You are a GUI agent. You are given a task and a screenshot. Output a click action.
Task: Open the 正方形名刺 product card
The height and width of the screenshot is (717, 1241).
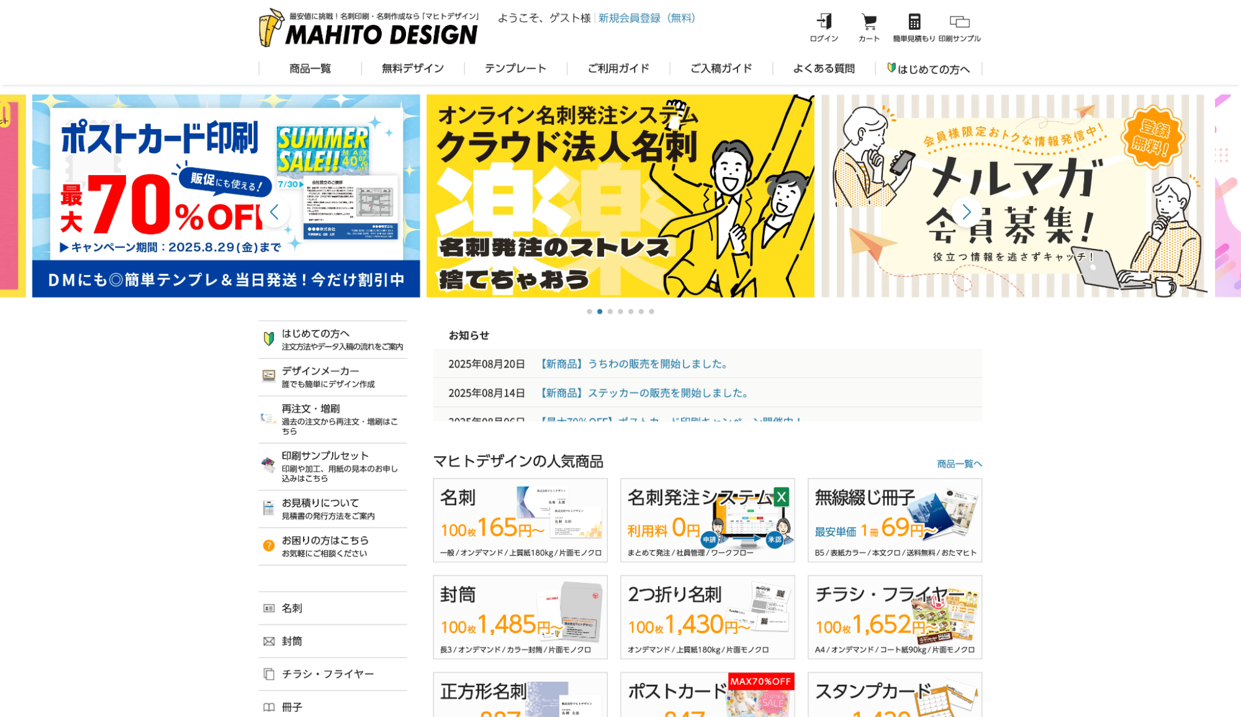[x=520, y=695]
